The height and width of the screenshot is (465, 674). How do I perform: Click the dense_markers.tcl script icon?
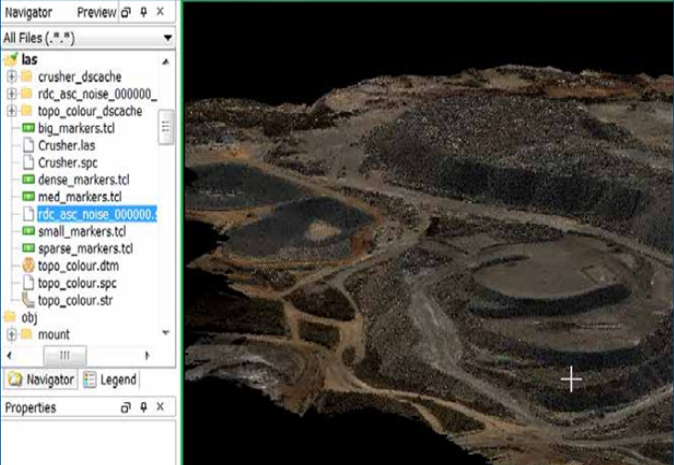click(x=27, y=180)
